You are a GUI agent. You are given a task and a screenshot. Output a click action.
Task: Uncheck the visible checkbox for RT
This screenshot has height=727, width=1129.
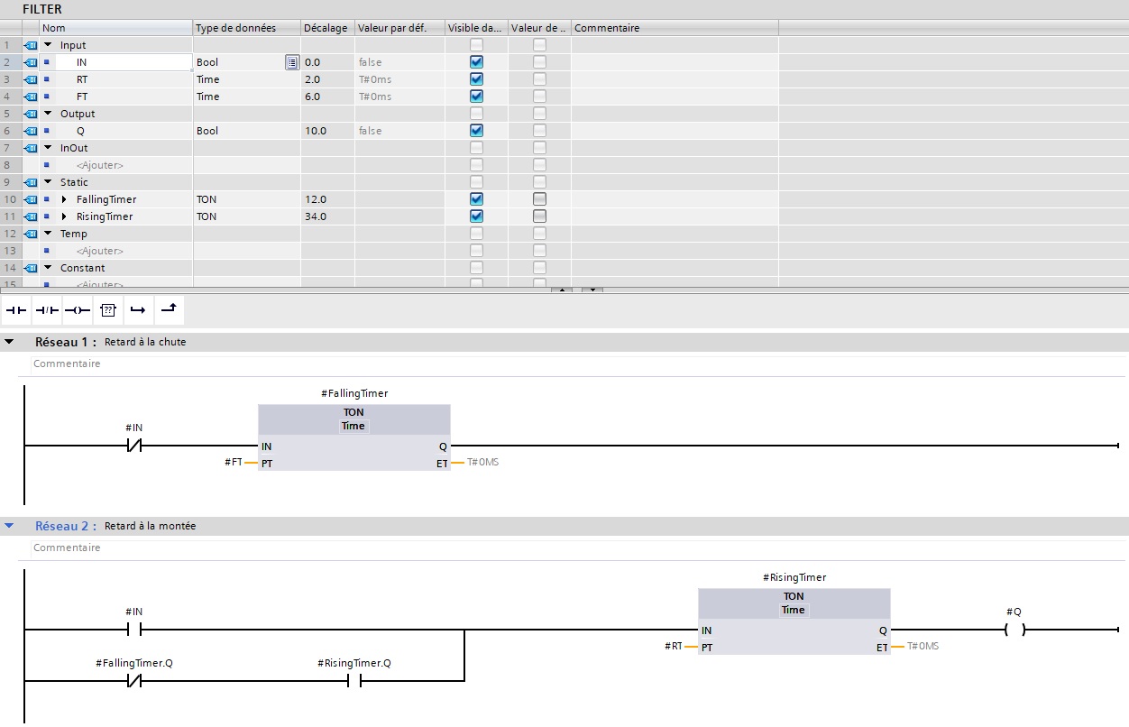[476, 79]
